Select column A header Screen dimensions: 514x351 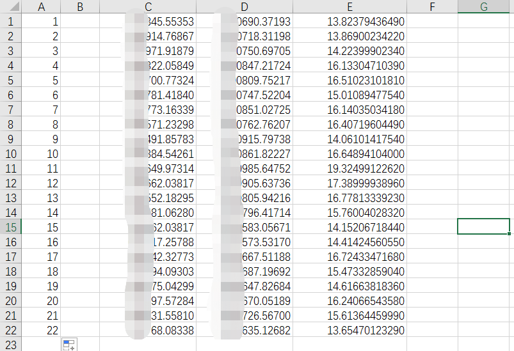[42, 7]
